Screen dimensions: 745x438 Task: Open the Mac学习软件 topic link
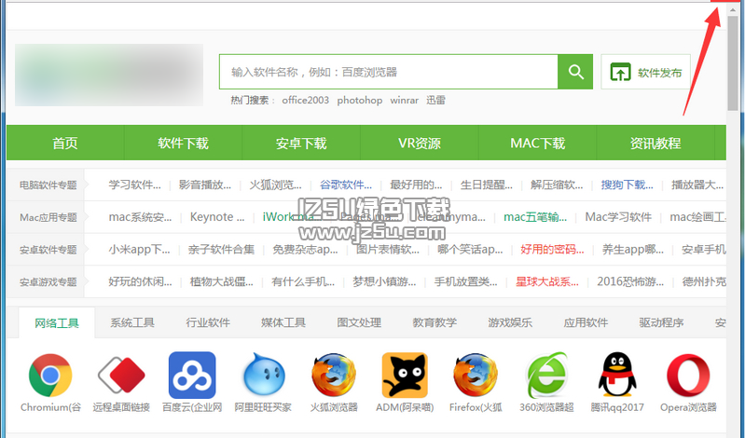point(618,217)
